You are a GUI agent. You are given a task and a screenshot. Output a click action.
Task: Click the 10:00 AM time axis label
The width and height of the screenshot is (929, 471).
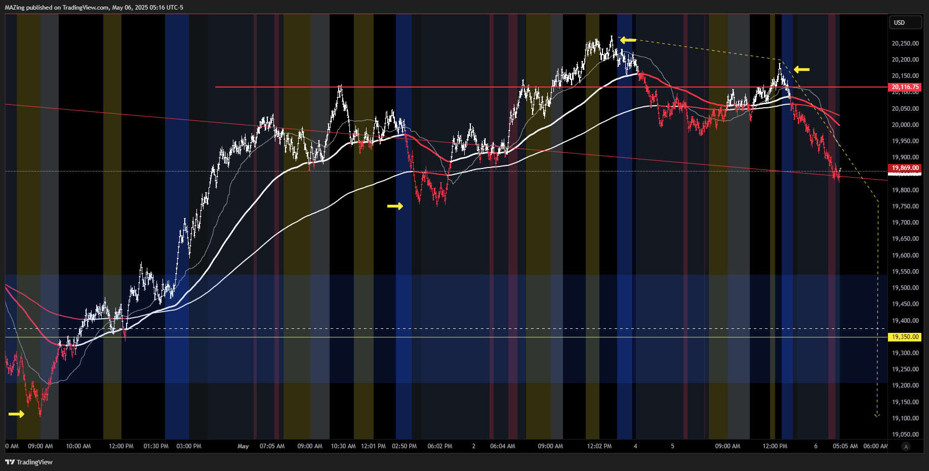click(78, 446)
